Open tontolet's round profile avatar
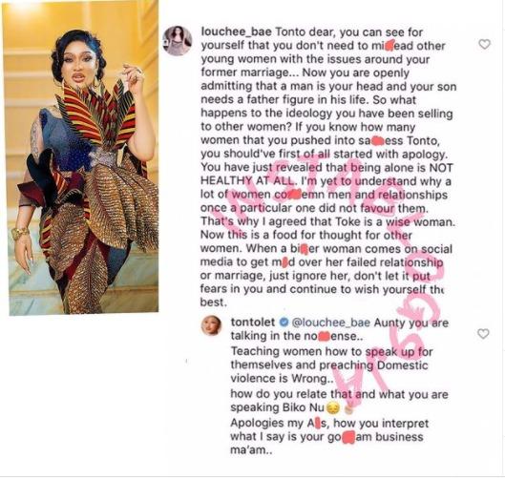Screen dimensions: 505x479 point(211,325)
